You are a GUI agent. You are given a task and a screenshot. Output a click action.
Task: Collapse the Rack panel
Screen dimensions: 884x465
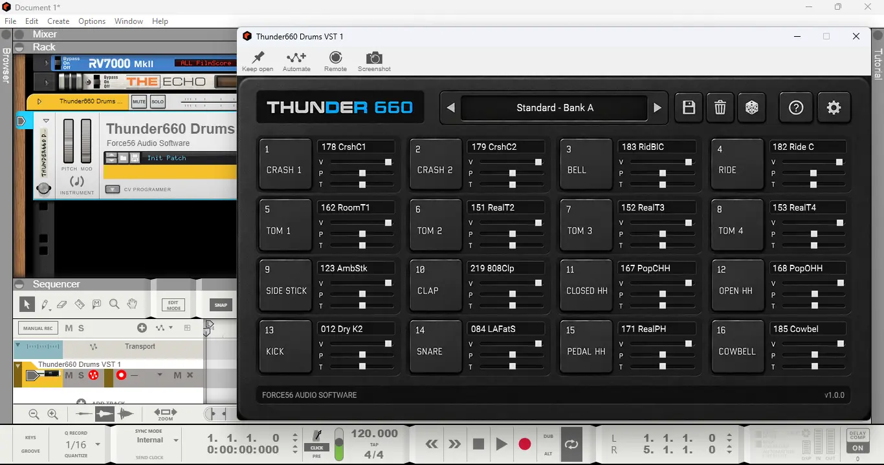pyautogui.click(x=19, y=47)
